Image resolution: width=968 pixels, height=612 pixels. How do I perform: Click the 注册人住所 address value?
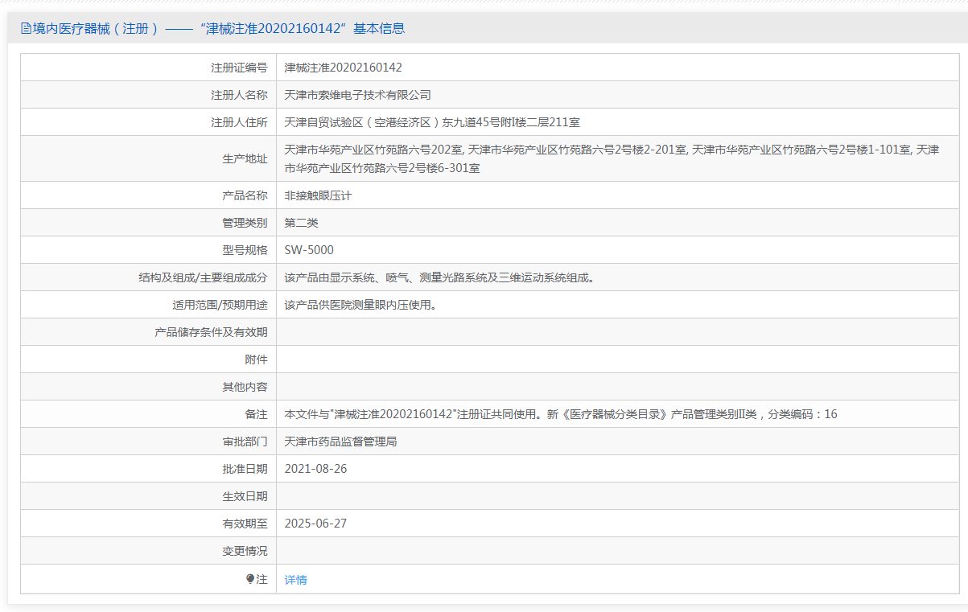click(432, 122)
